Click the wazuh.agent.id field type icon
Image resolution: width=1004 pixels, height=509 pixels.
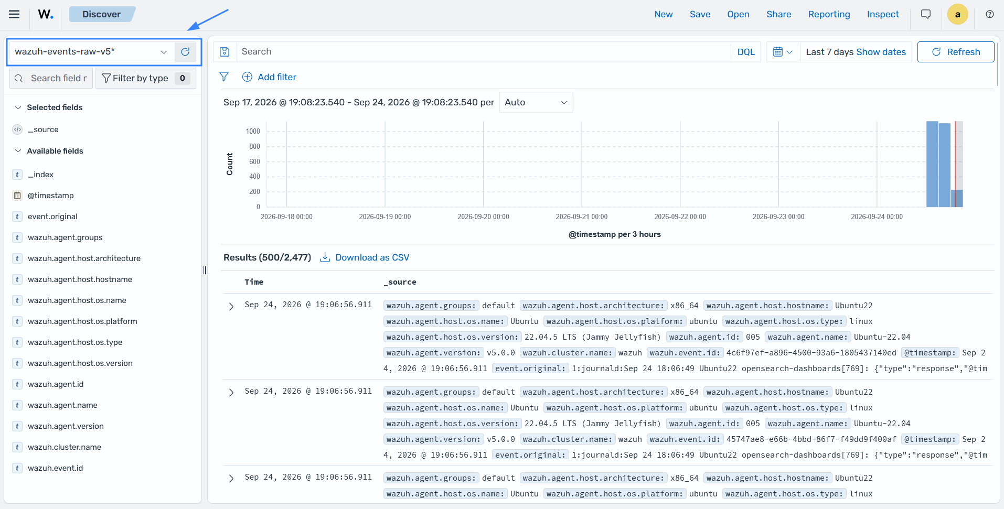coord(17,384)
